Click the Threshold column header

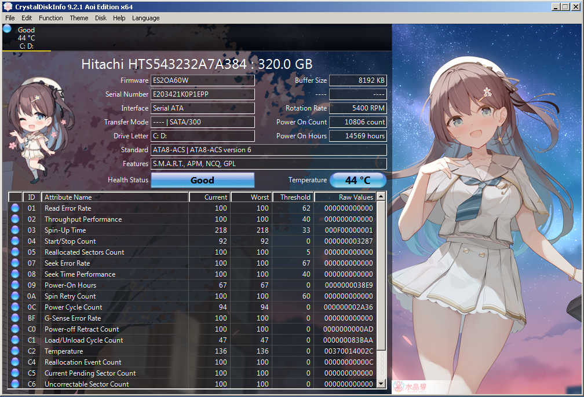294,197
